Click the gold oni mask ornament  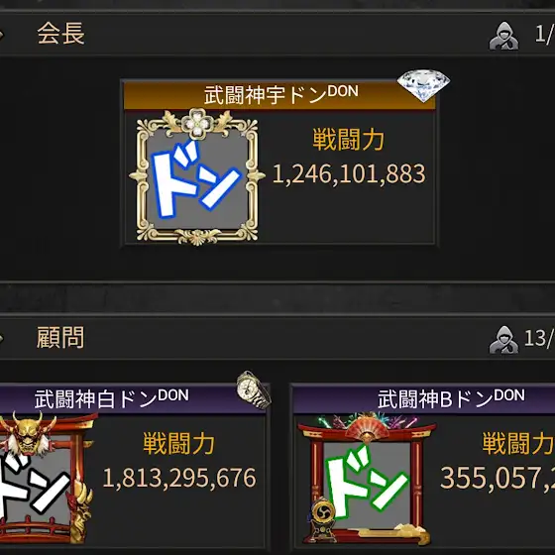tap(29, 434)
